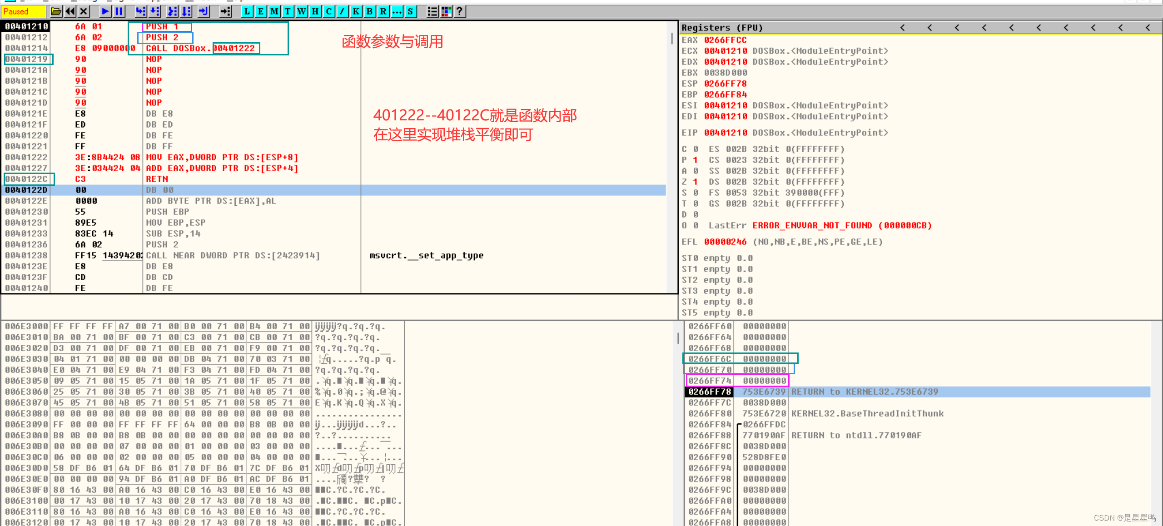Open the Appearance colors grid icon
Viewport: 1163px width, 526px height.
[446, 11]
